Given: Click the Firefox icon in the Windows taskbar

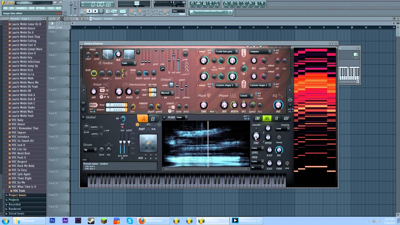Looking at the screenshot, I should (x=142, y=221).
